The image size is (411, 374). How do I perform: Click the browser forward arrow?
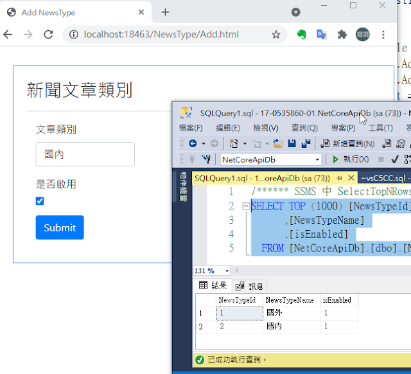pyautogui.click(x=28, y=35)
